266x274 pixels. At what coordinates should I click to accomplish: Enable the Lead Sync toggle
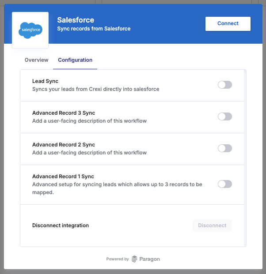tap(224, 85)
